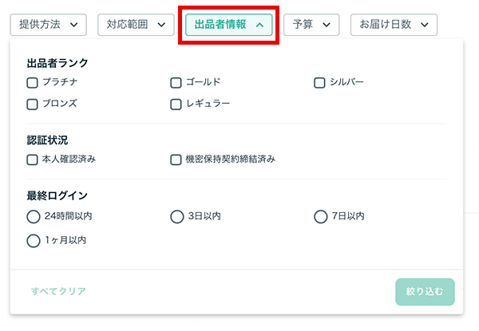Click the 絞り込む button
This screenshot has height=331, width=479.
(x=425, y=292)
